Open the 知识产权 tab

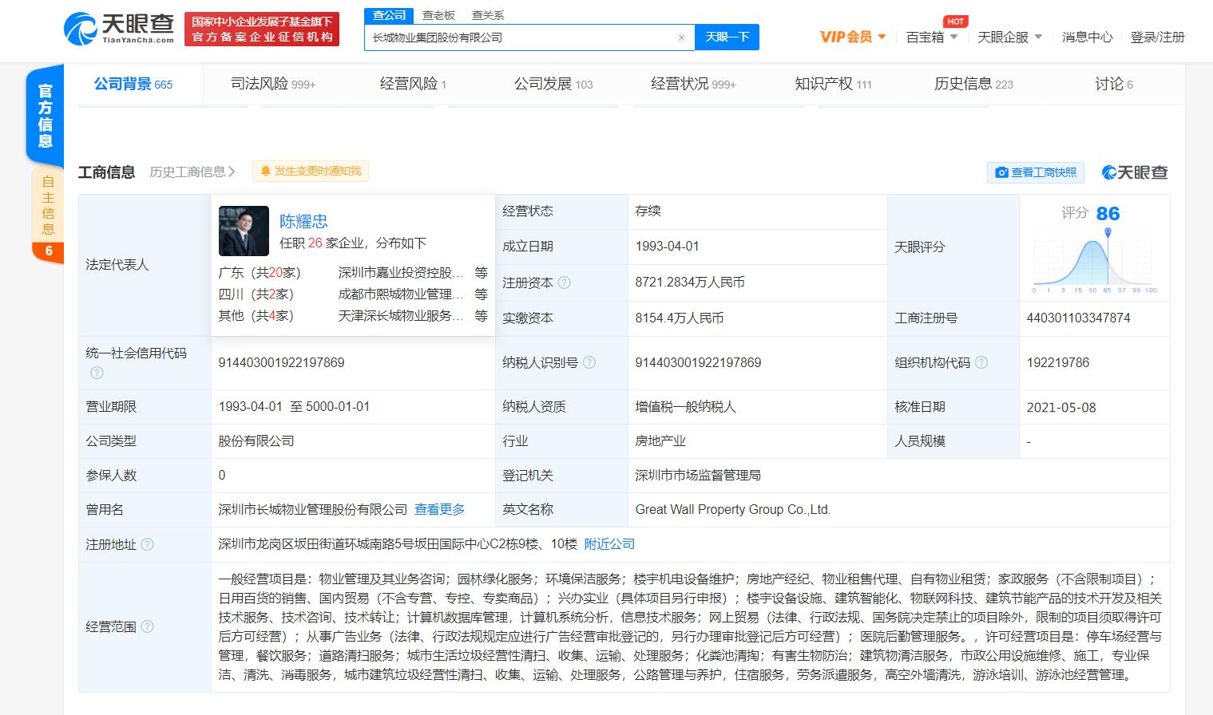[833, 84]
